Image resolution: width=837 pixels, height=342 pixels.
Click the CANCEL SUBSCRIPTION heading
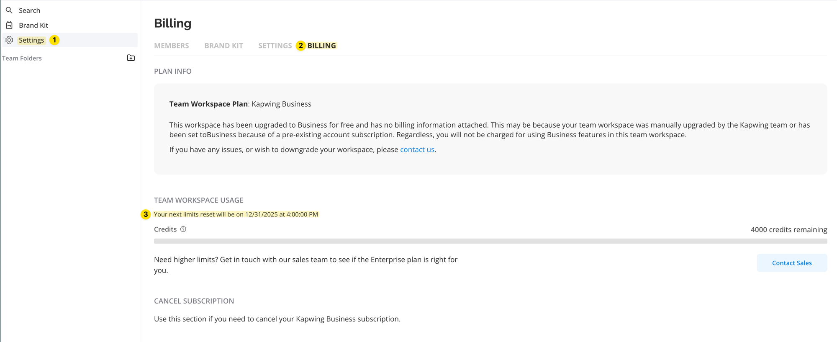click(x=194, y=301)
